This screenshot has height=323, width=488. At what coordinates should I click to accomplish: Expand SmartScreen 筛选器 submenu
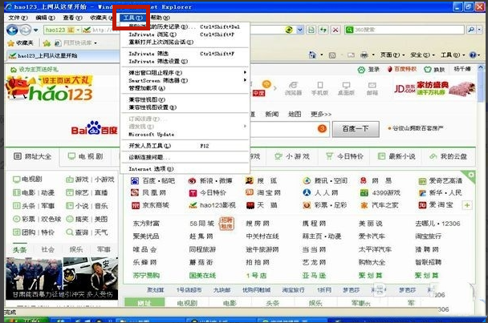pos(185,80)
